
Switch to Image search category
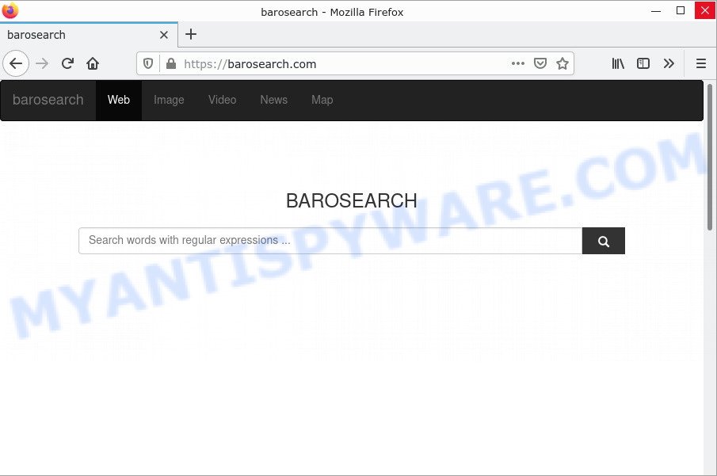click(x=169, y=100)
